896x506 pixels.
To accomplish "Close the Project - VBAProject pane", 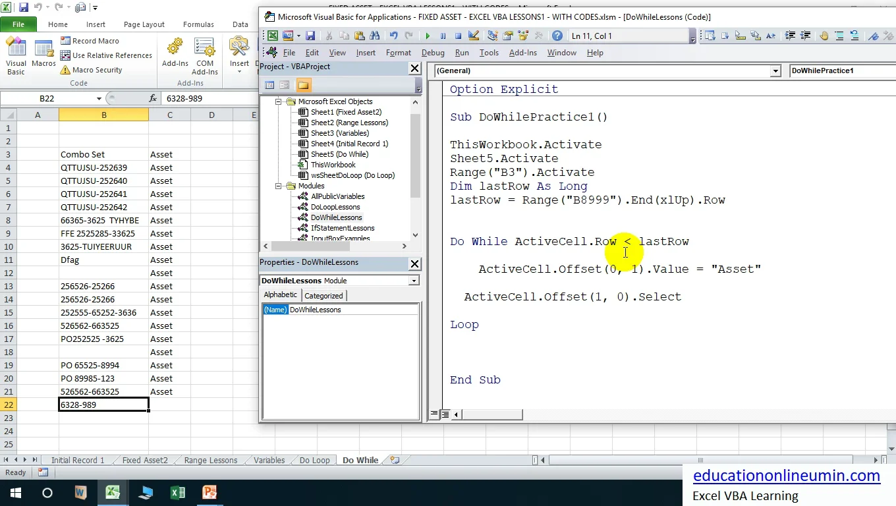I will [x=414, y=68].
